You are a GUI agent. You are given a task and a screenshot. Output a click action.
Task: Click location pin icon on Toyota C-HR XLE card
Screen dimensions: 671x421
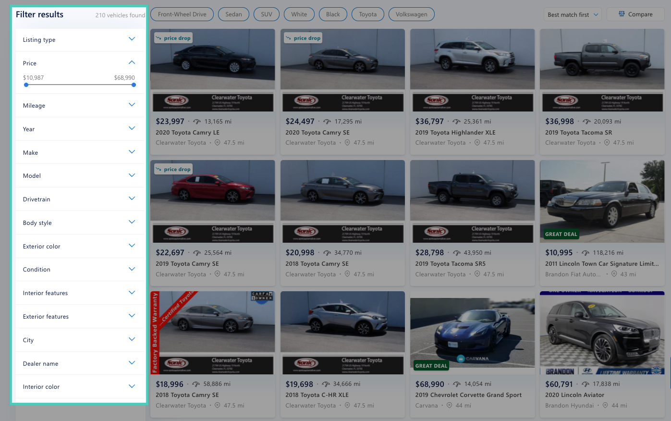click(x=347, y=405)
